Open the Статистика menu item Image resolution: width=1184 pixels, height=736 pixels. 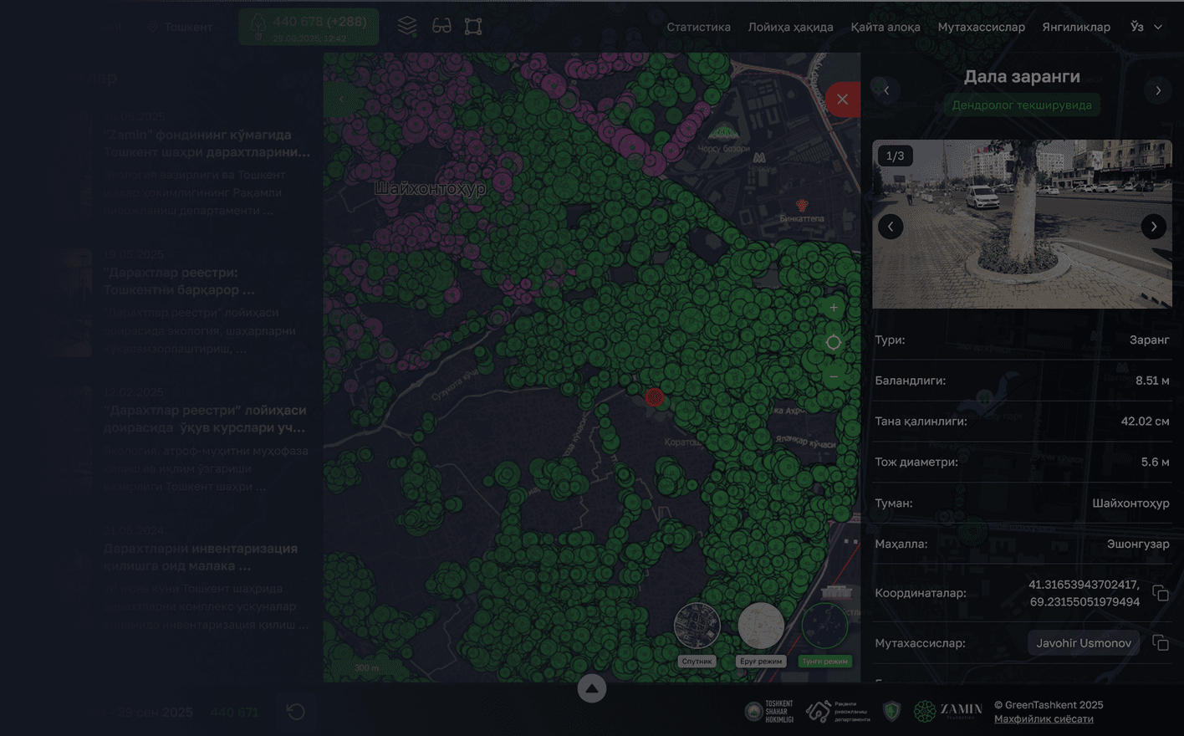coord(698,27)
